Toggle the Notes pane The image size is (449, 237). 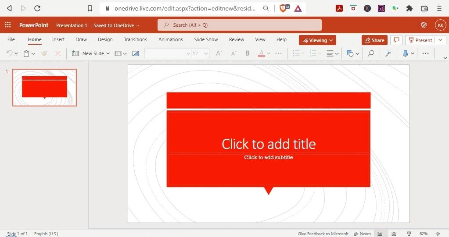pyautogui.click(x=362, y=233)
